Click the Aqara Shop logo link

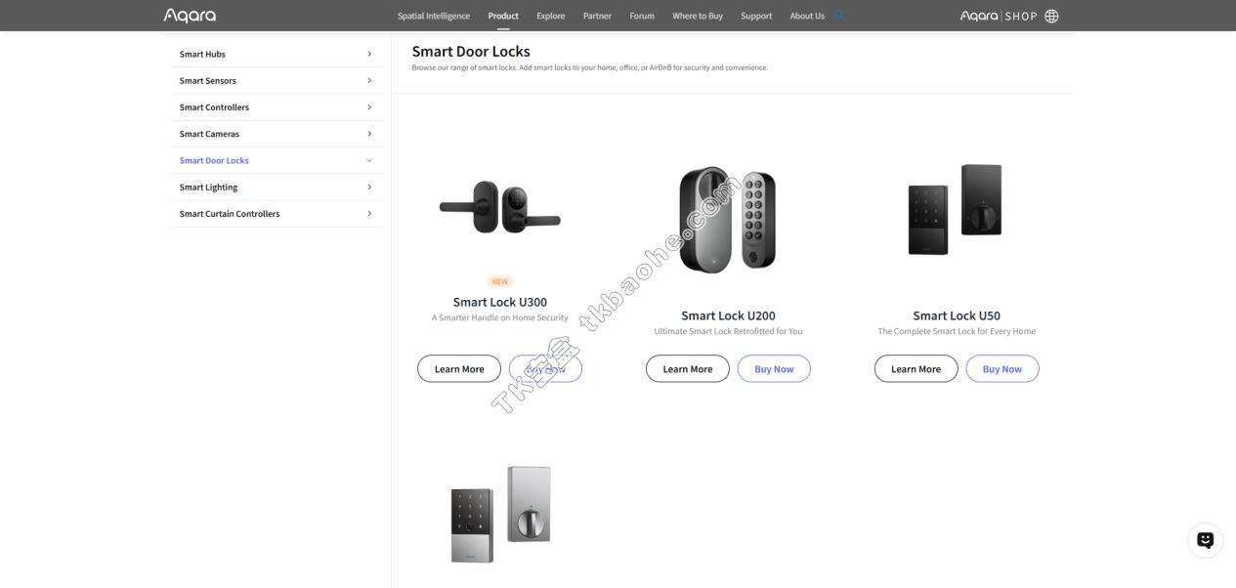coord(999,16)
